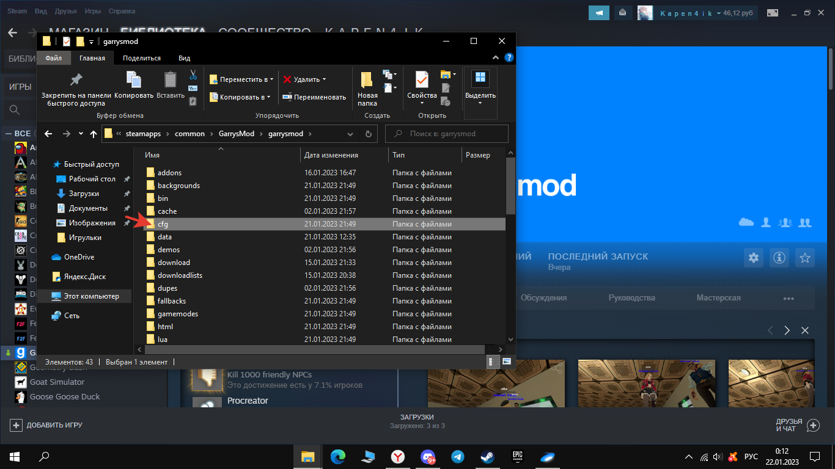Open the Копировать в dropdown
This screenshot has height=469, width=835.
(240, 97)
